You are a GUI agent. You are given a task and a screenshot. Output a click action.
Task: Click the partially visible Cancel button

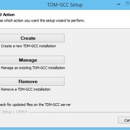click(124, 120)
